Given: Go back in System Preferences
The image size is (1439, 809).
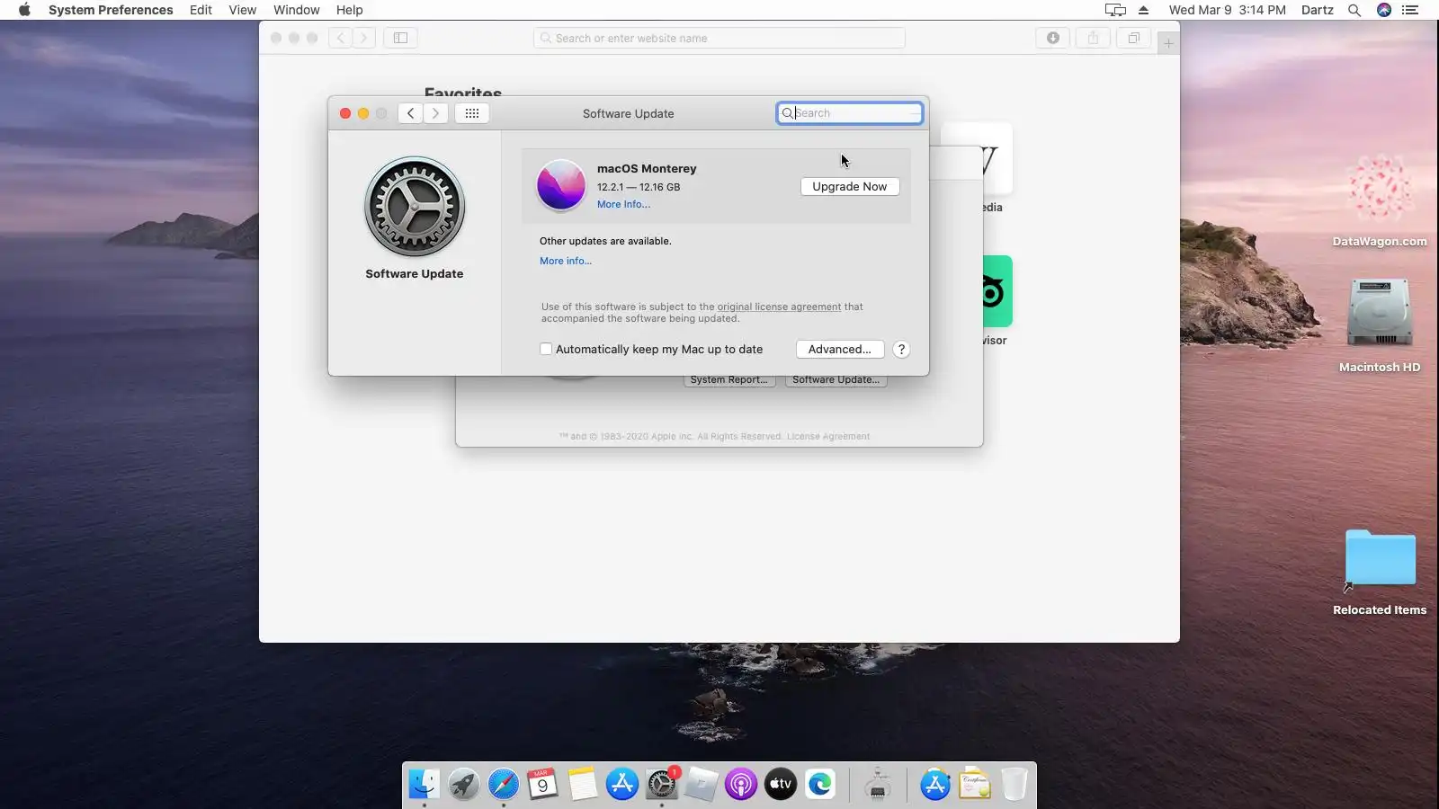Looking at the screenshot, I should [x=410, y=113].
